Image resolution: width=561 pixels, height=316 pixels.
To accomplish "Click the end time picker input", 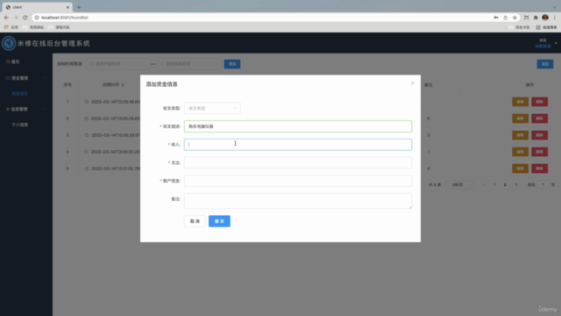I will click(189, 64).
